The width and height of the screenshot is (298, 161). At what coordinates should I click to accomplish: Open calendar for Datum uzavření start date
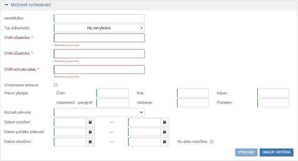point(90,122)
